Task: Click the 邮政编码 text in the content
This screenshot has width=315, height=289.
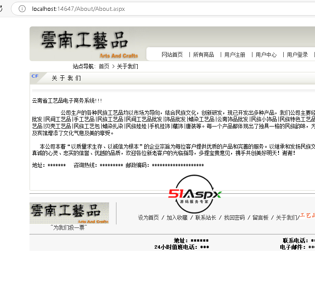Action: click(x=138, y=165)
